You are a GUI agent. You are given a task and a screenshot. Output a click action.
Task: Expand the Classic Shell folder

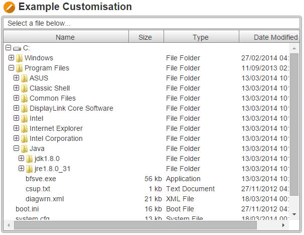tap(16, 88)
